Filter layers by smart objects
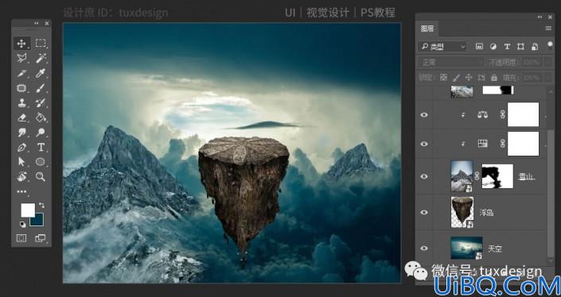 click(535, 46)
